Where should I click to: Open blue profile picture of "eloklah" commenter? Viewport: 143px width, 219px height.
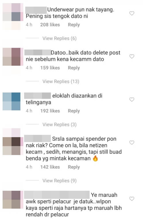pyautogui.click(x=11, y=101)
